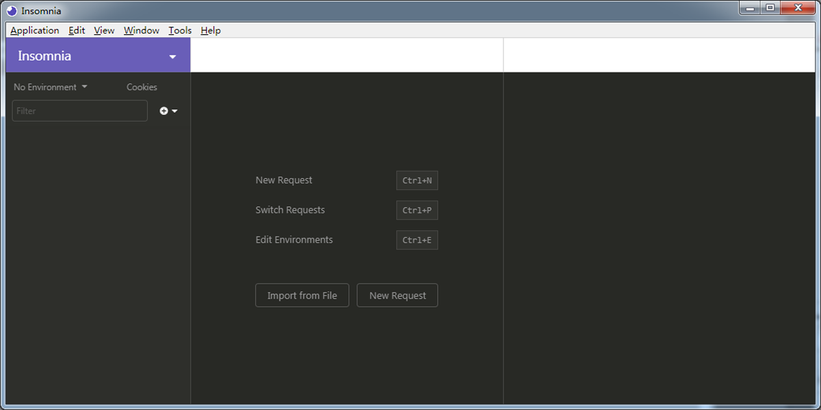Open the Edit menu

coord(77,30)
